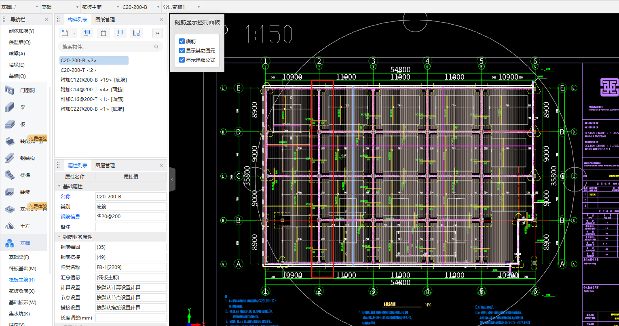This screenshot has width=619, height=326.
Task: Open 暗梁(A) in the navigation bar
Action: (17, 53)
